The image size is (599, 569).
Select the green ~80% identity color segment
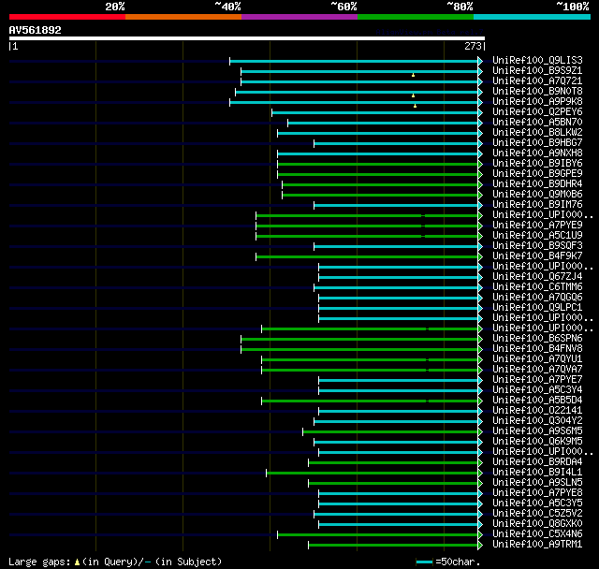(416, 17)
